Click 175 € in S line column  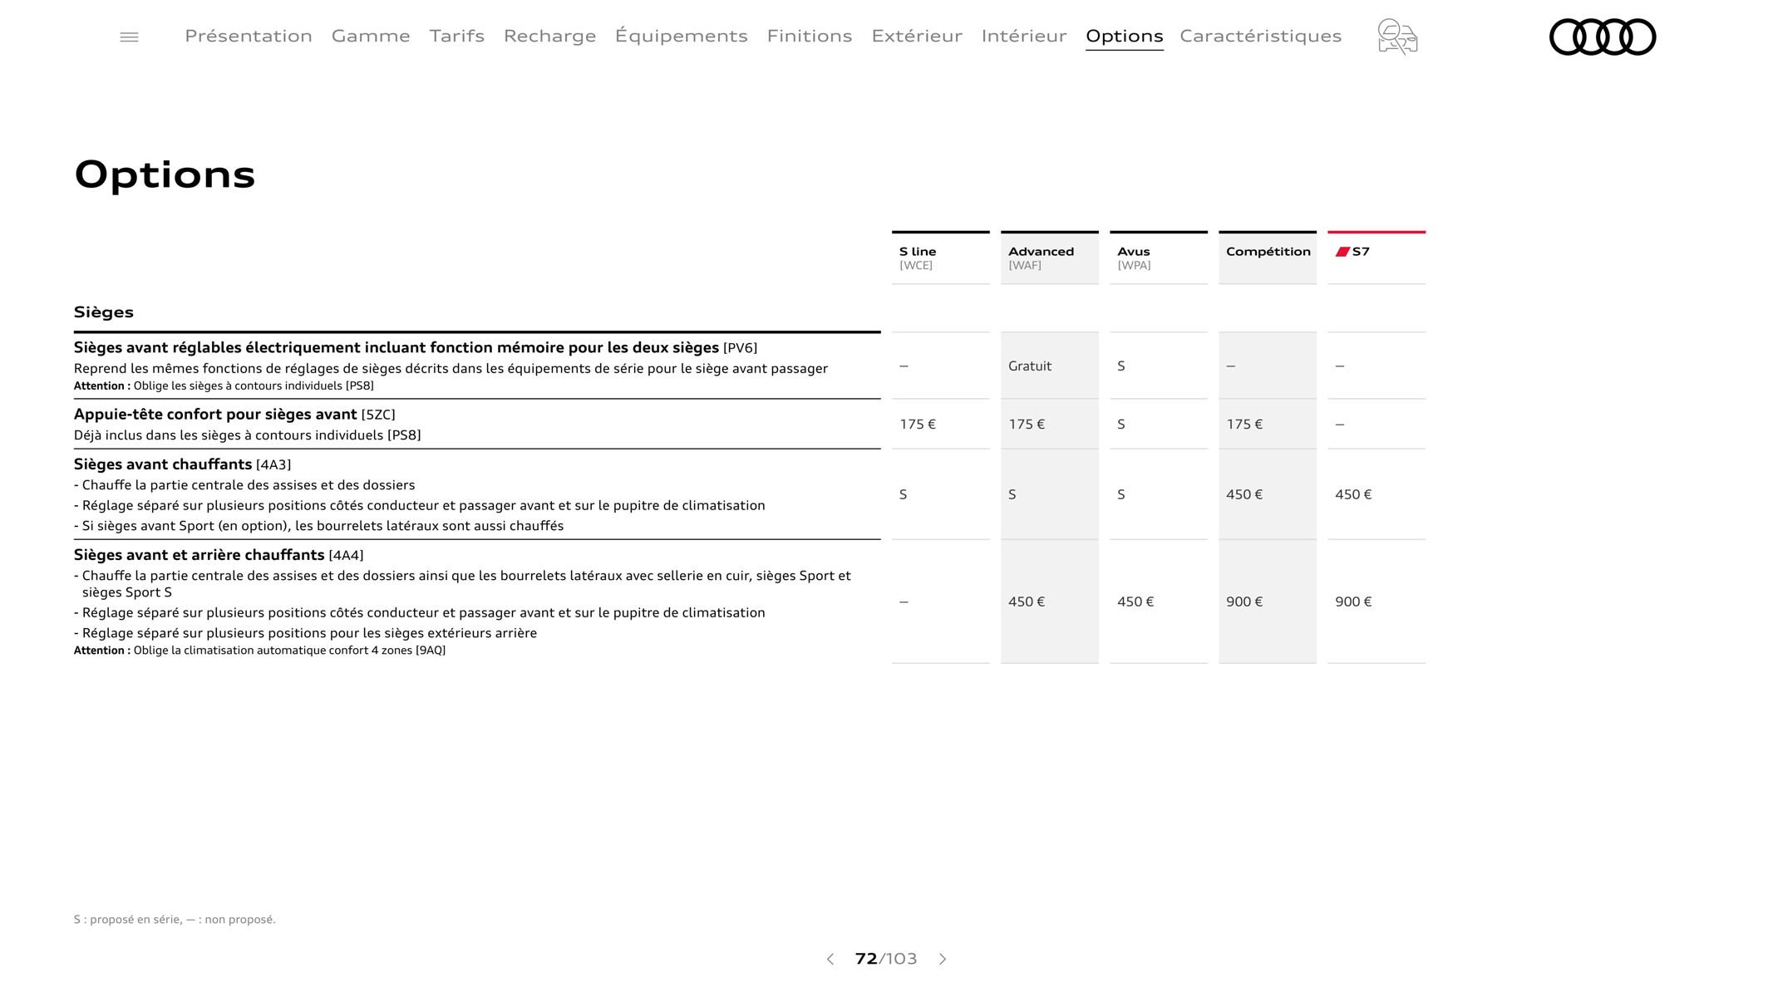point(918,425)
